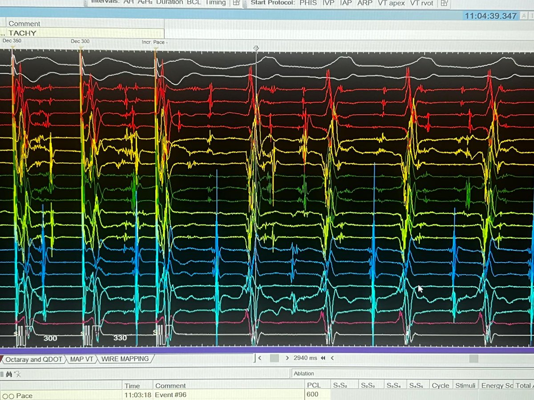This screenshot has width=534, height=400.
Task: Click the S4S5 column header
Action: tap(417, 385)
